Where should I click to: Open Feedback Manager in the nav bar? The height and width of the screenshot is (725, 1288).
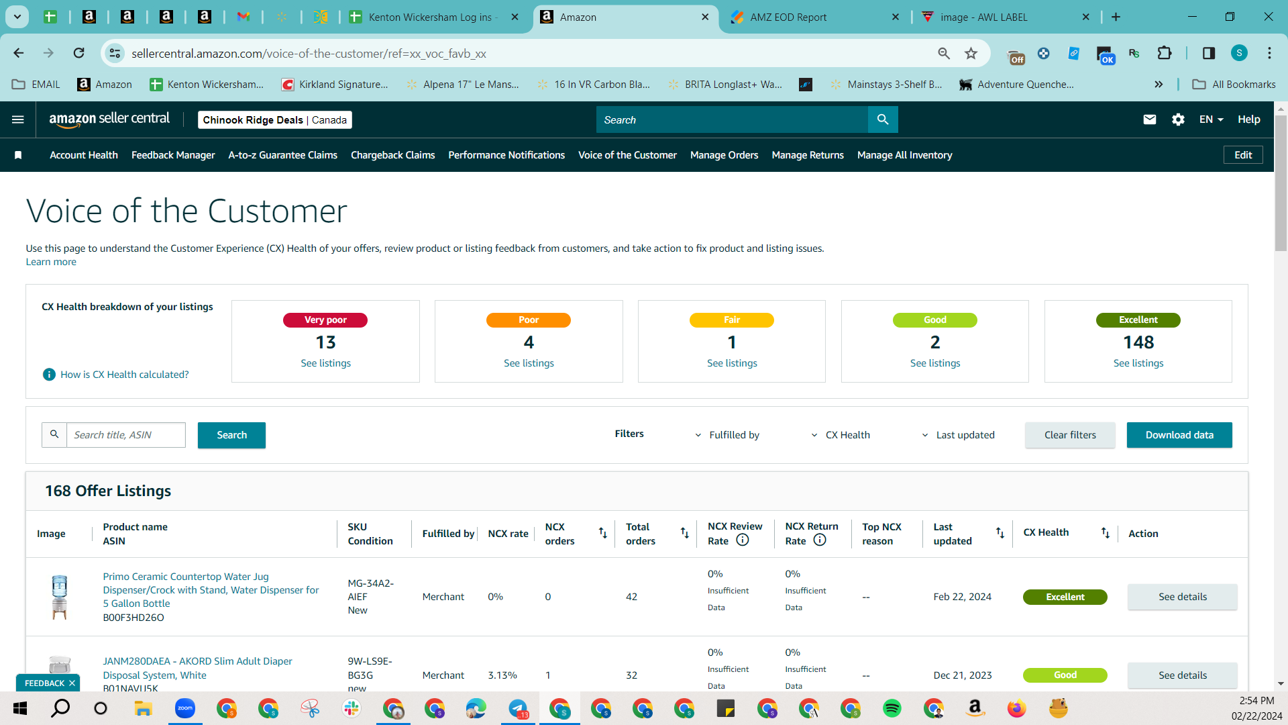coord(173,155)
